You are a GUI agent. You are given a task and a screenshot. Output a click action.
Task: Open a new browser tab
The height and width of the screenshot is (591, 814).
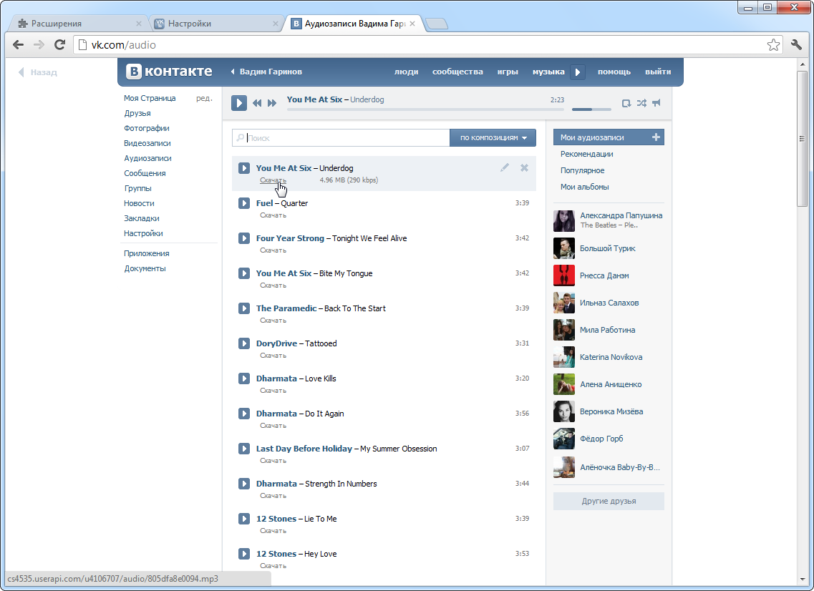tap(437, 24)
